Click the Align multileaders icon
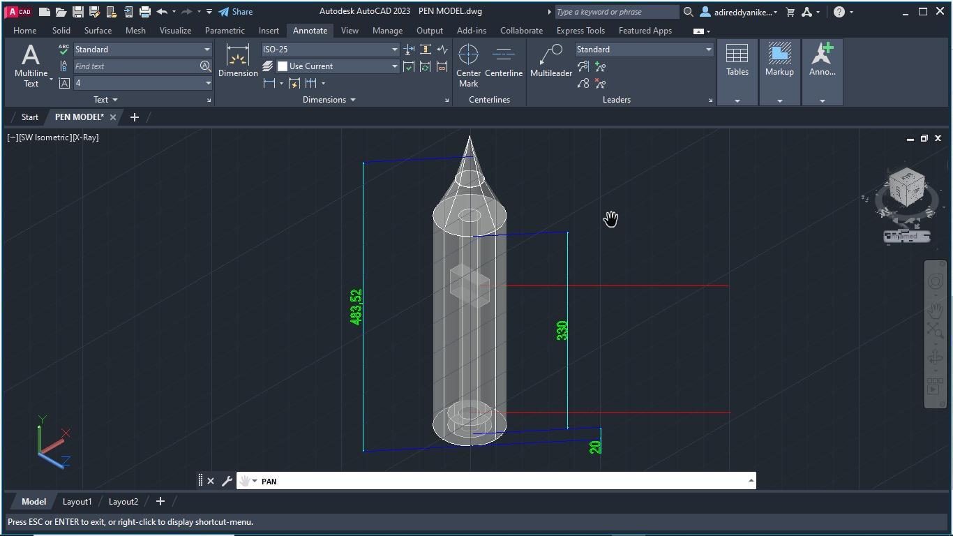Screen dimensions: 953x536 [583, 66]
